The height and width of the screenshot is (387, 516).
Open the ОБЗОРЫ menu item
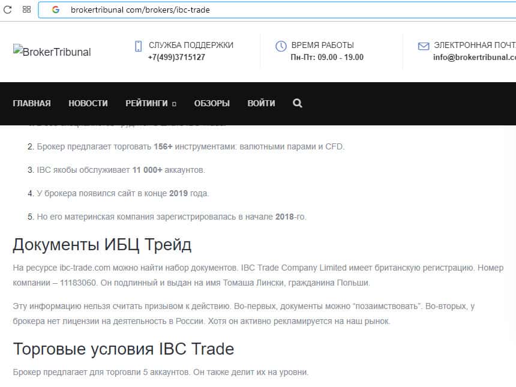212,103
